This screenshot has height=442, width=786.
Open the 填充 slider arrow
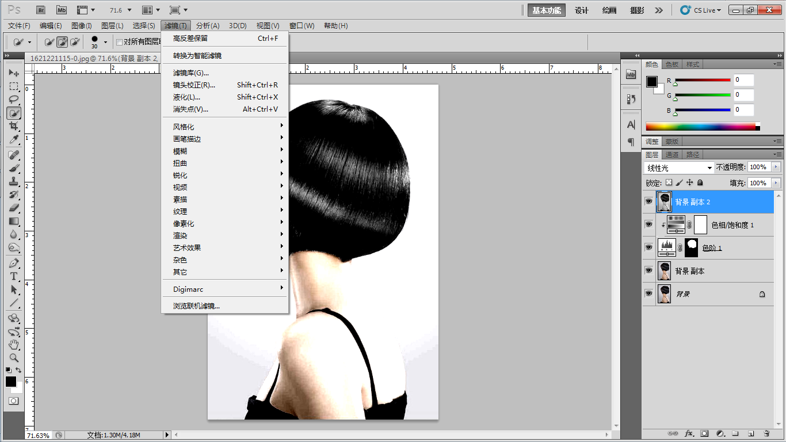coord(776,183)
